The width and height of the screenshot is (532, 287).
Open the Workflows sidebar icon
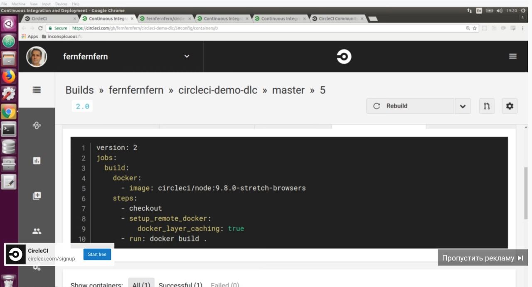pos(37,125)
